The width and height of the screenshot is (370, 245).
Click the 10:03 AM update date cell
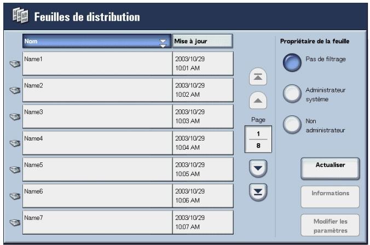[x=203, y=116]
